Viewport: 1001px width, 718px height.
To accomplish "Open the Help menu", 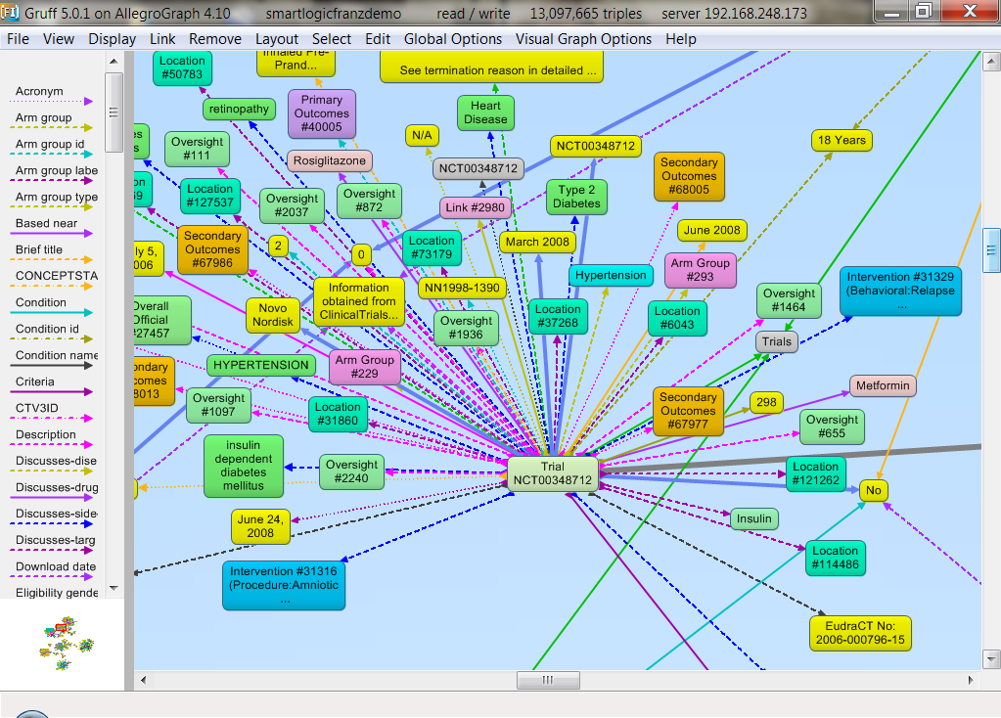I will tap(680, 39).
